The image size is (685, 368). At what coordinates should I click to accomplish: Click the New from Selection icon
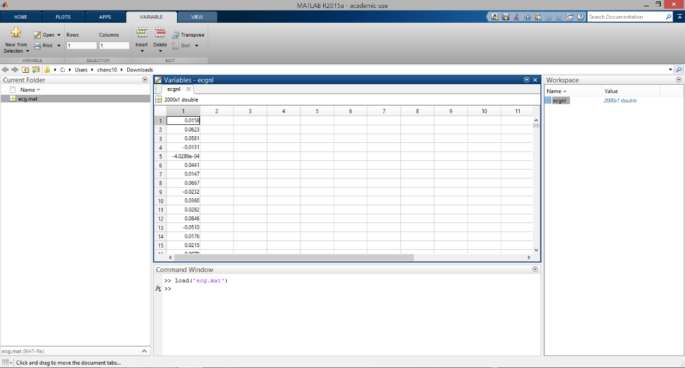pyautogui.click(x=17, y=32)
